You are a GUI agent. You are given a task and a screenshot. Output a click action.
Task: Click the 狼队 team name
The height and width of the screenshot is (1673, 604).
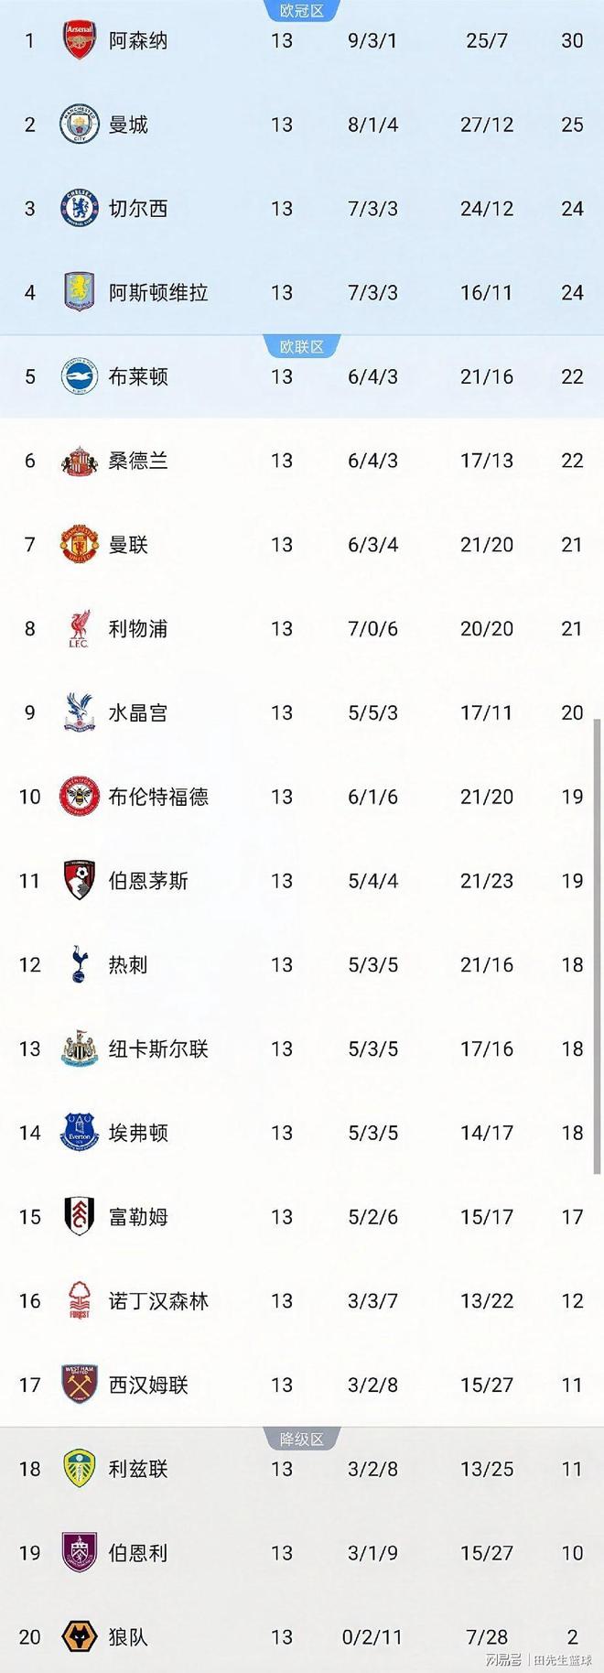point(128,1636)
